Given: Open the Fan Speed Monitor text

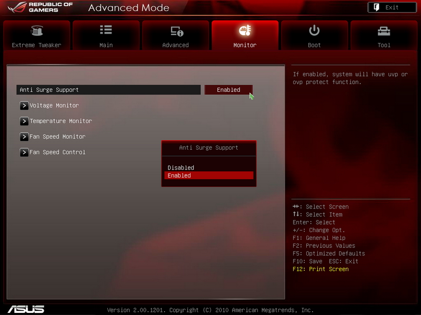Looking at the screenshot, I should pos(57,136).
